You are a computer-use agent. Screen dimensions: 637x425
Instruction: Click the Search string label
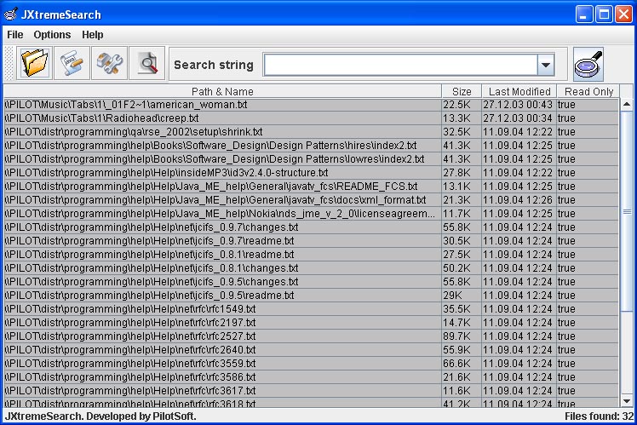coord(214,65)
